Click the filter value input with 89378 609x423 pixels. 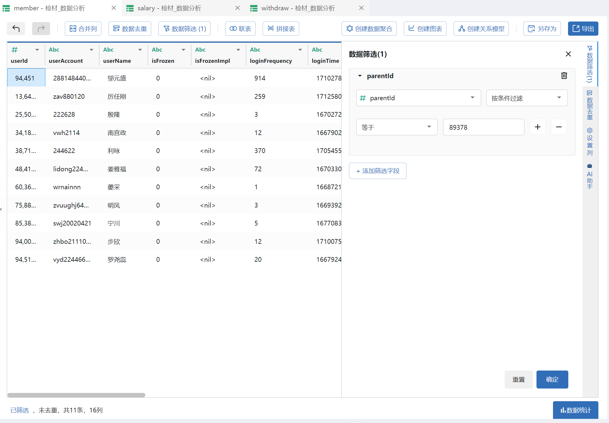coord(483,127)
